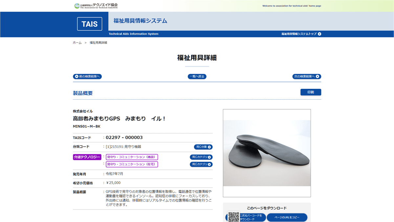The height and width of the screenshot is (222, 394).
Task: Click the 分類コード row label
Action: pos(81,147)
